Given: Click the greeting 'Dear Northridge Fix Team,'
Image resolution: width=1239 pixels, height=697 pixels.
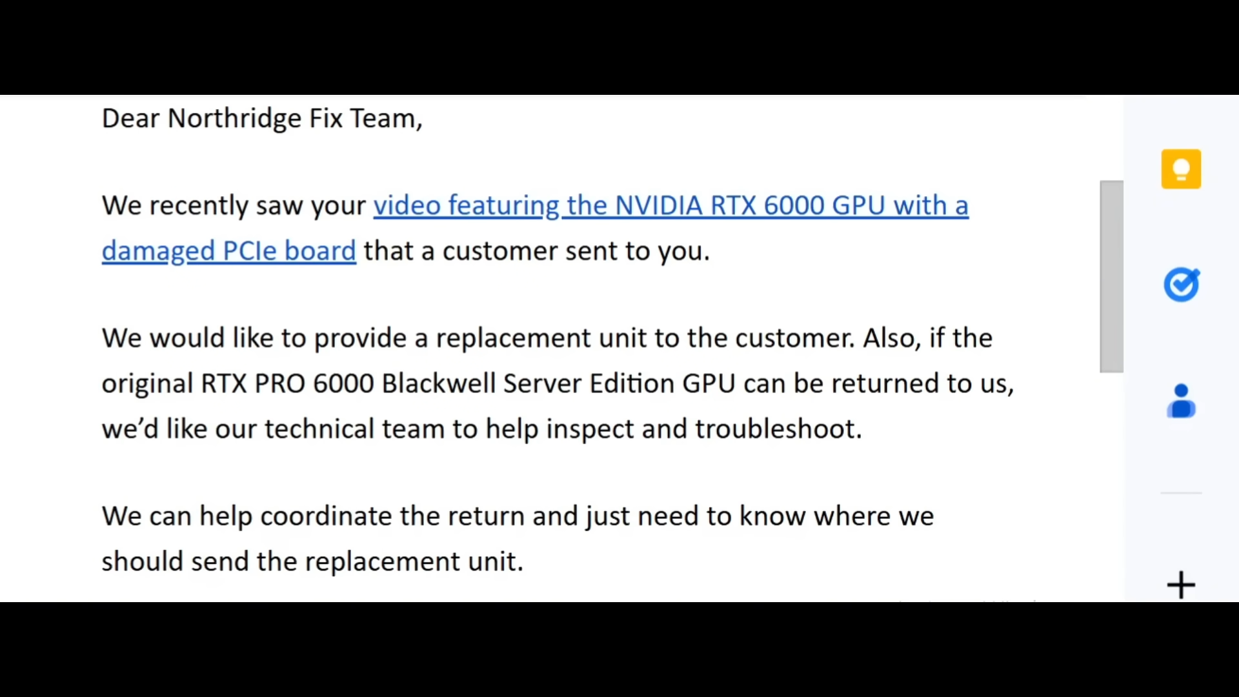Looking at the screenshot, I should pos(261,118).
